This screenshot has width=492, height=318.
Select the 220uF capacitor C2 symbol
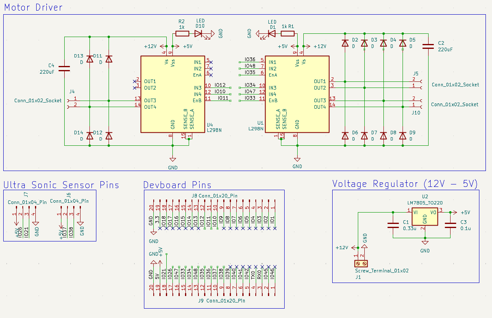click(x=428, y=47)
